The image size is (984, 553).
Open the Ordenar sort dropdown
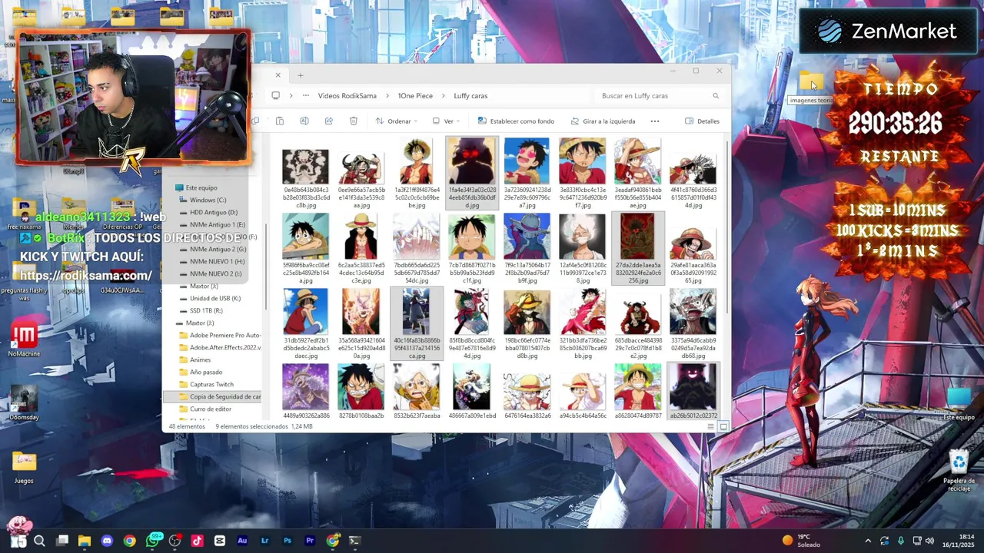[x=397, y=121]
